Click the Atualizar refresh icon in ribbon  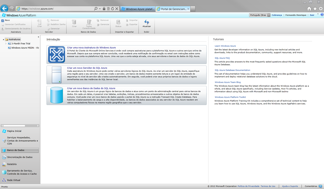[146, 22]
